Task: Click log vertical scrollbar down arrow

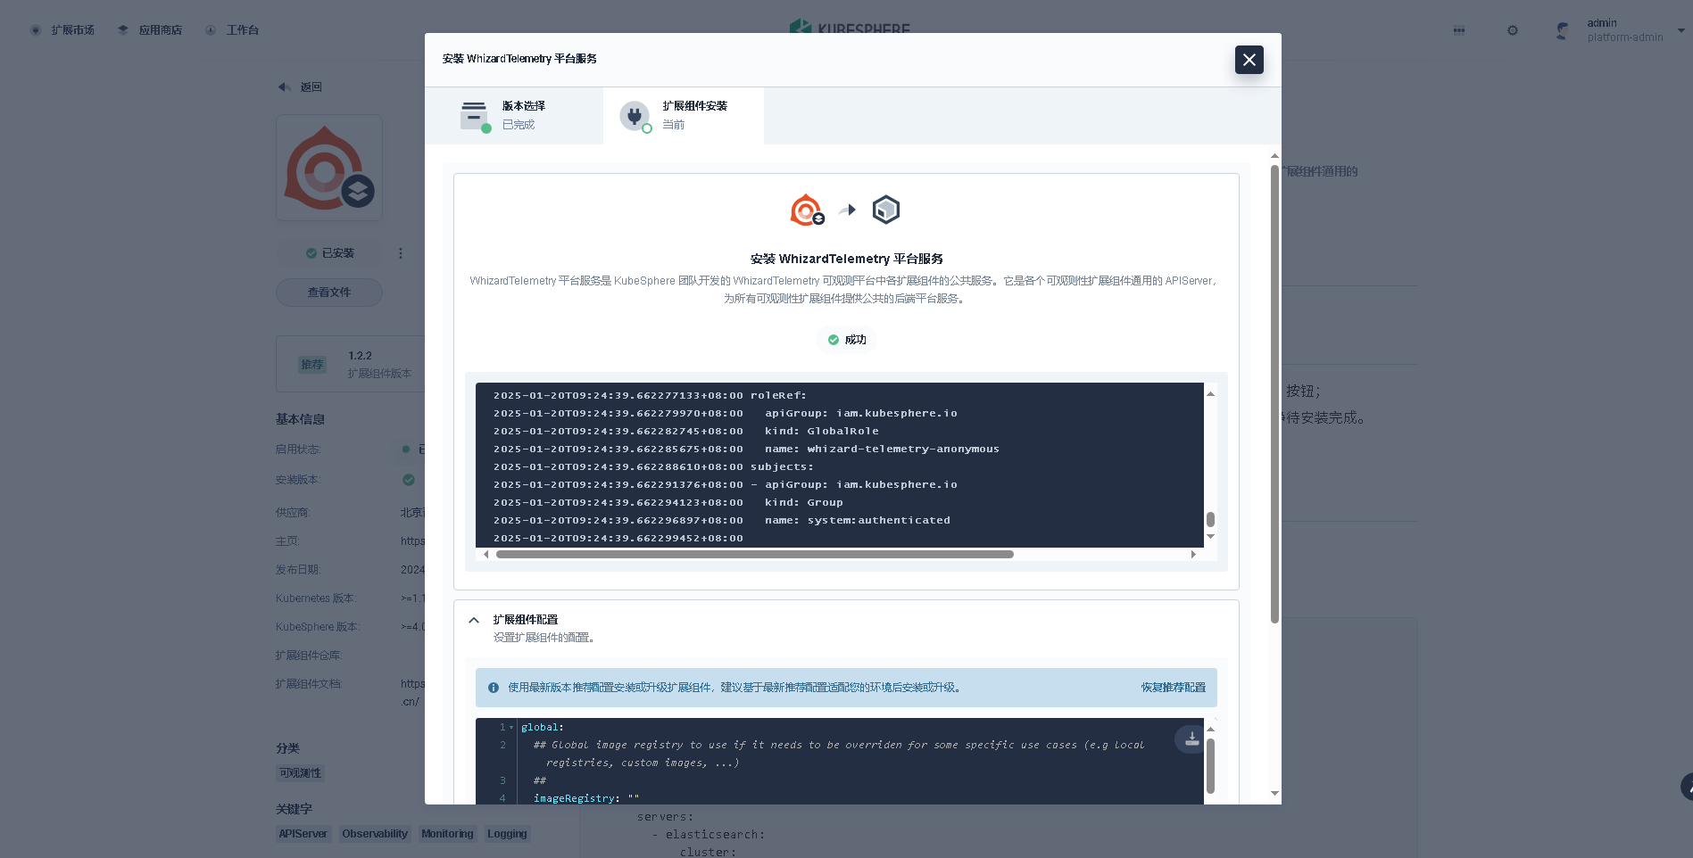Action: click(1210, 536)
